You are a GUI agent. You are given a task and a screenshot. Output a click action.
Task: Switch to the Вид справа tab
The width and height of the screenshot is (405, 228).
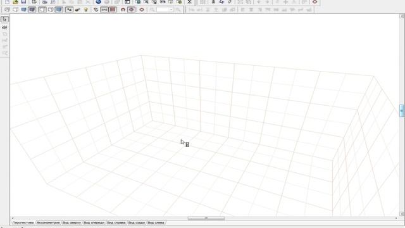116,222
